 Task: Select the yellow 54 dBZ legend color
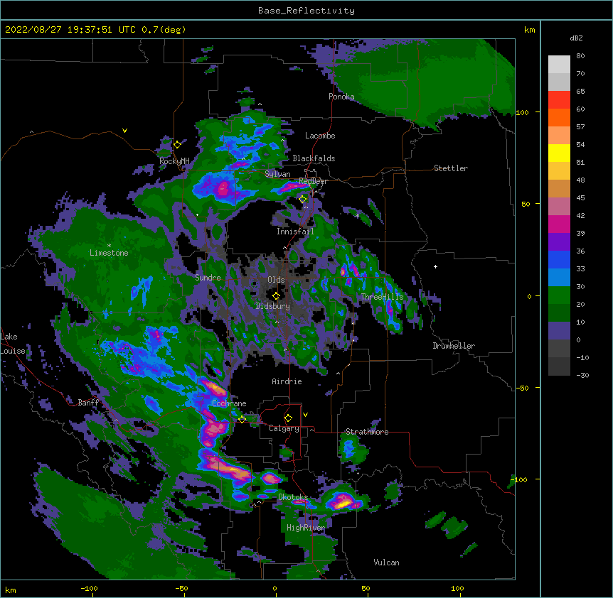point(559,153)
